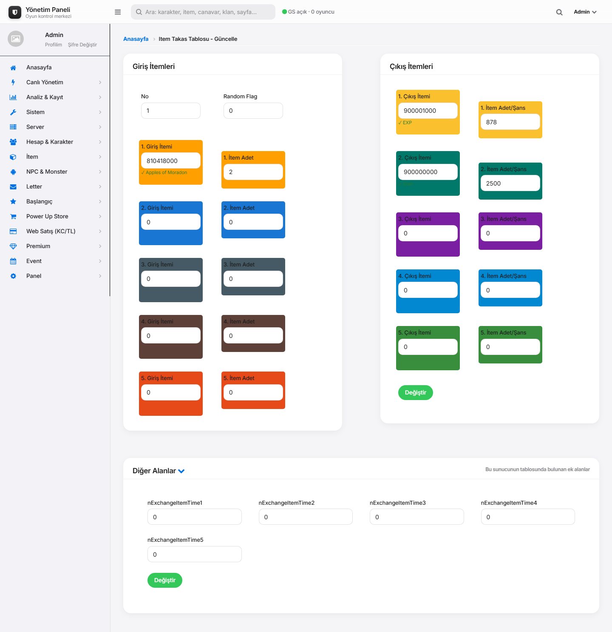
Task: Click the Anasayfa home icon
Action: [13, 68]
